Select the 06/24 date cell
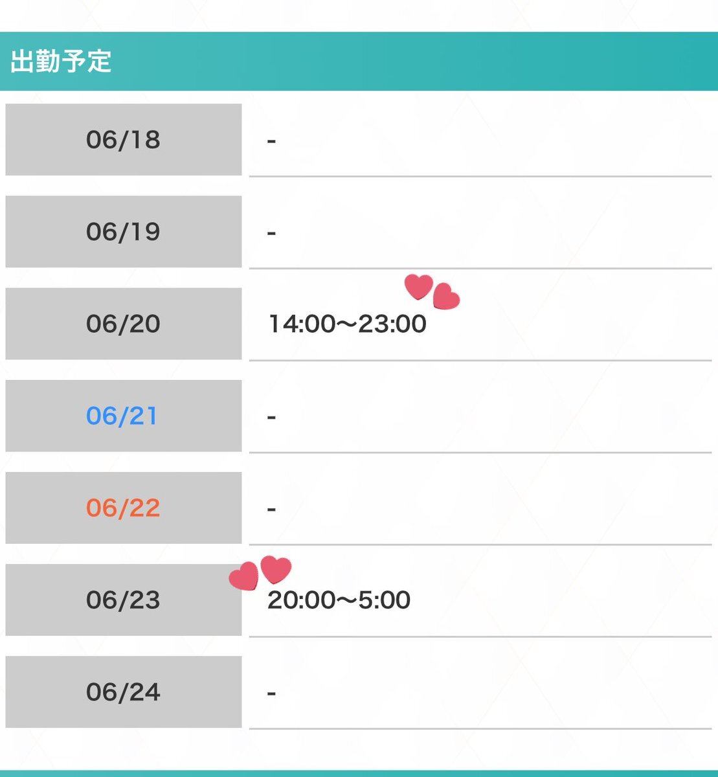The image size is (718, 777). coord(124,692)
